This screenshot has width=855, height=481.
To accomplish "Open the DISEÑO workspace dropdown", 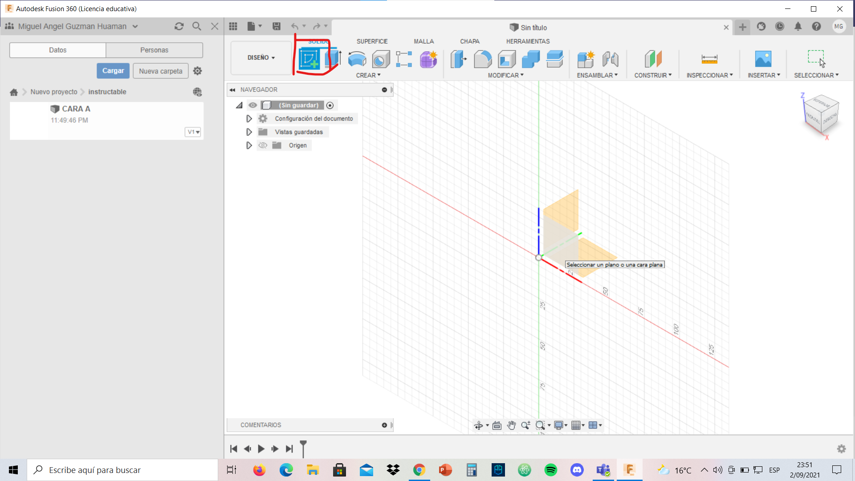I will 261,57.
